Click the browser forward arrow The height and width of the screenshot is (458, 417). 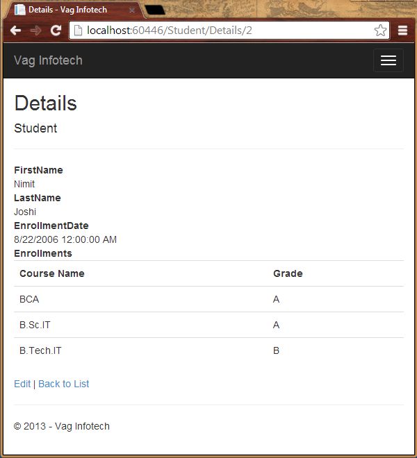[35, 30]
